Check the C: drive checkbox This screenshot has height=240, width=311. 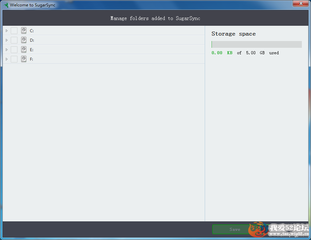coord(14,31)
